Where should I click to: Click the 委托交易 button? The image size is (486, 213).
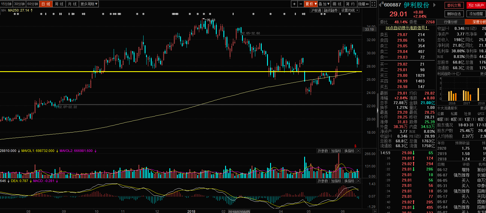454,5
